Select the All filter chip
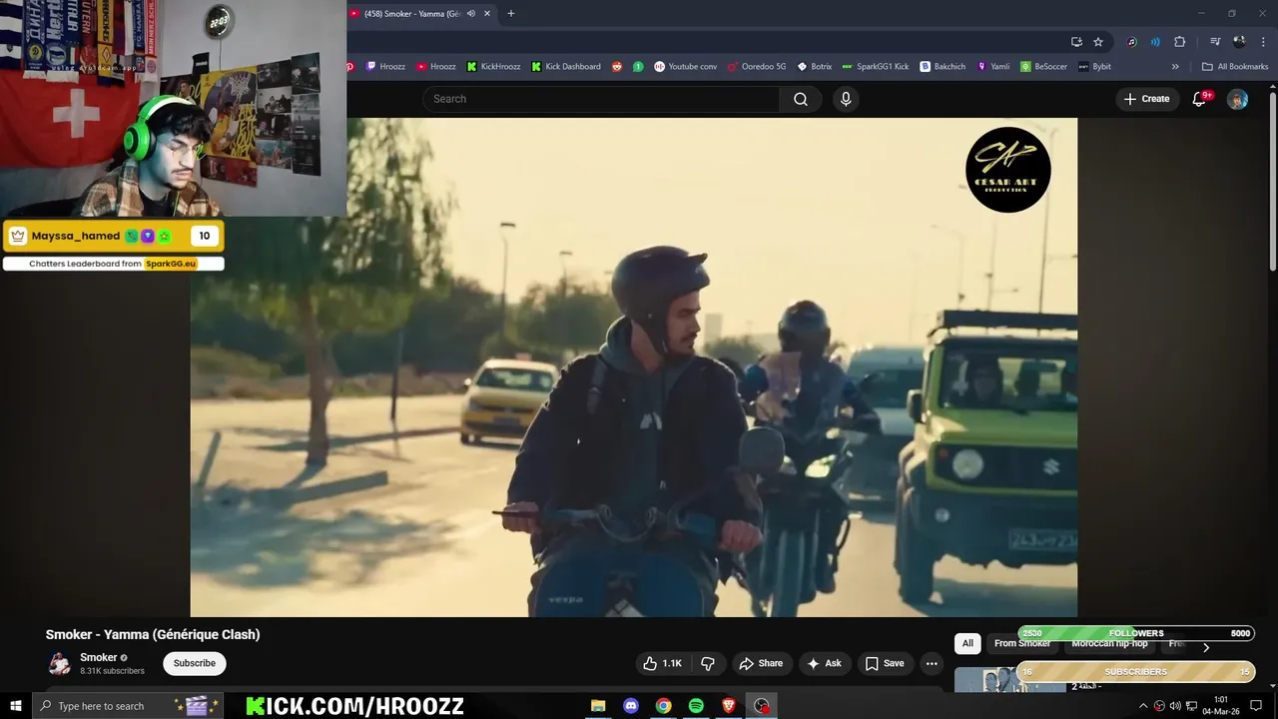Viewport: 1278px width, 719px height. click(x=967, y=644)
